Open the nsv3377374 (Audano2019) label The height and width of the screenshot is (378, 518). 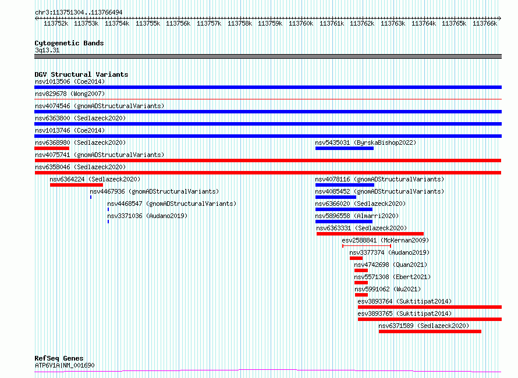pyautogui.click(x=389, y=252)
